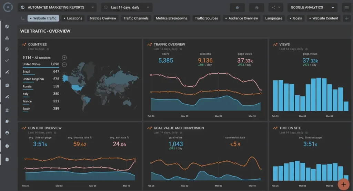Expand the Google Analytics source dropdown
This screenshot has height=191, width=353.
coord(312,8)
